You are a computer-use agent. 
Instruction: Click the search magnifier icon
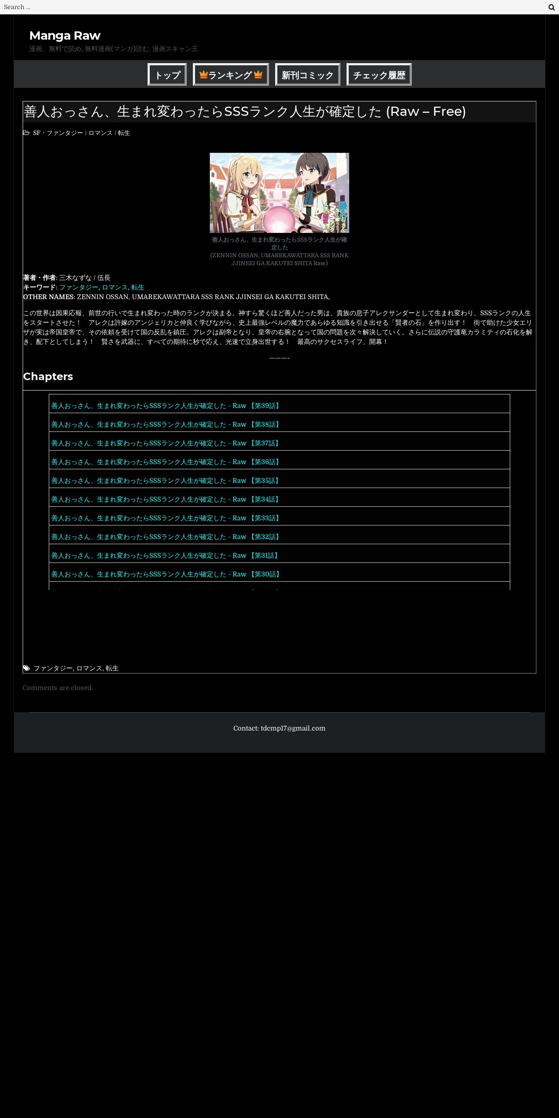[x=551, y=7]
